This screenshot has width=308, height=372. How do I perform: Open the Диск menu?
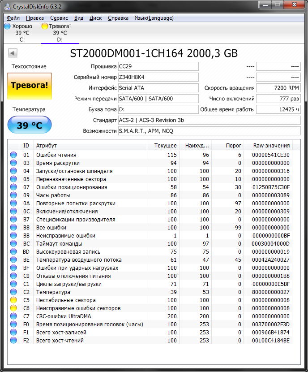tap(95, 18)
